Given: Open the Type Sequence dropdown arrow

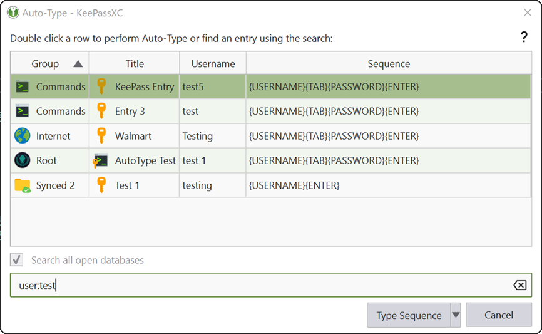Looking at the screenshot, I should click(456, 315).
